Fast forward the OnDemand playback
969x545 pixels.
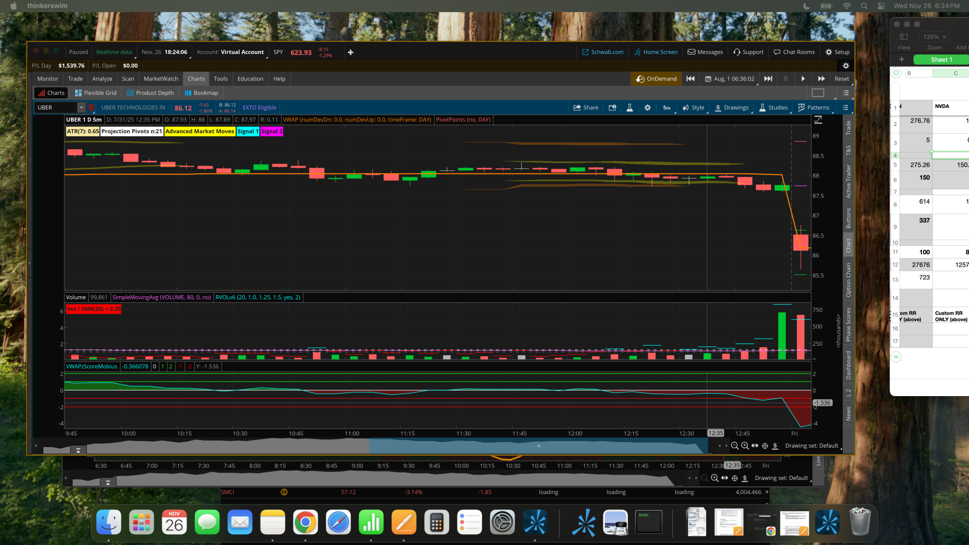[x=821, y=79]
